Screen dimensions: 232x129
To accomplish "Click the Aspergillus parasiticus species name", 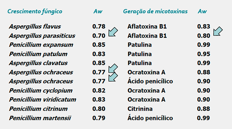I will (x=42, y=36).
